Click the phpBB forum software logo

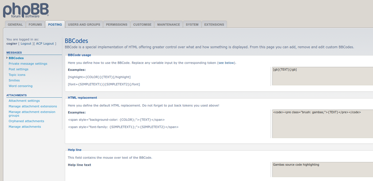pos(26,9)
